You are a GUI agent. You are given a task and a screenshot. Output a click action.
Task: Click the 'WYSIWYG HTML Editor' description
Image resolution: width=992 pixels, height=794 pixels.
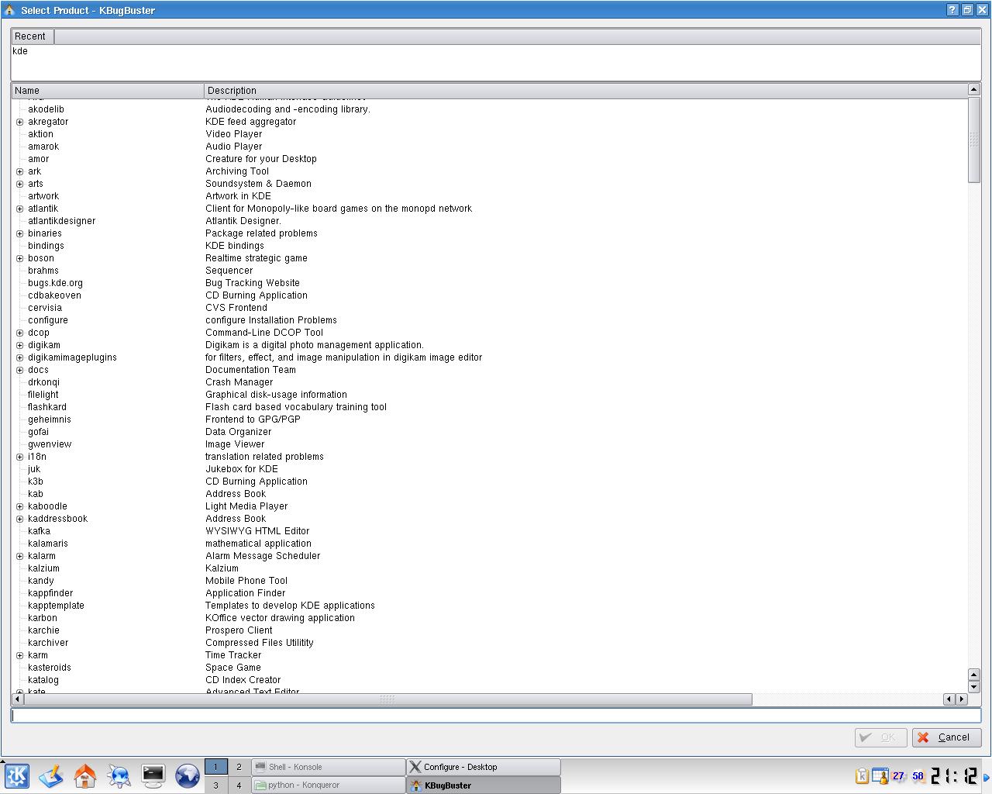tap(257, 531)
